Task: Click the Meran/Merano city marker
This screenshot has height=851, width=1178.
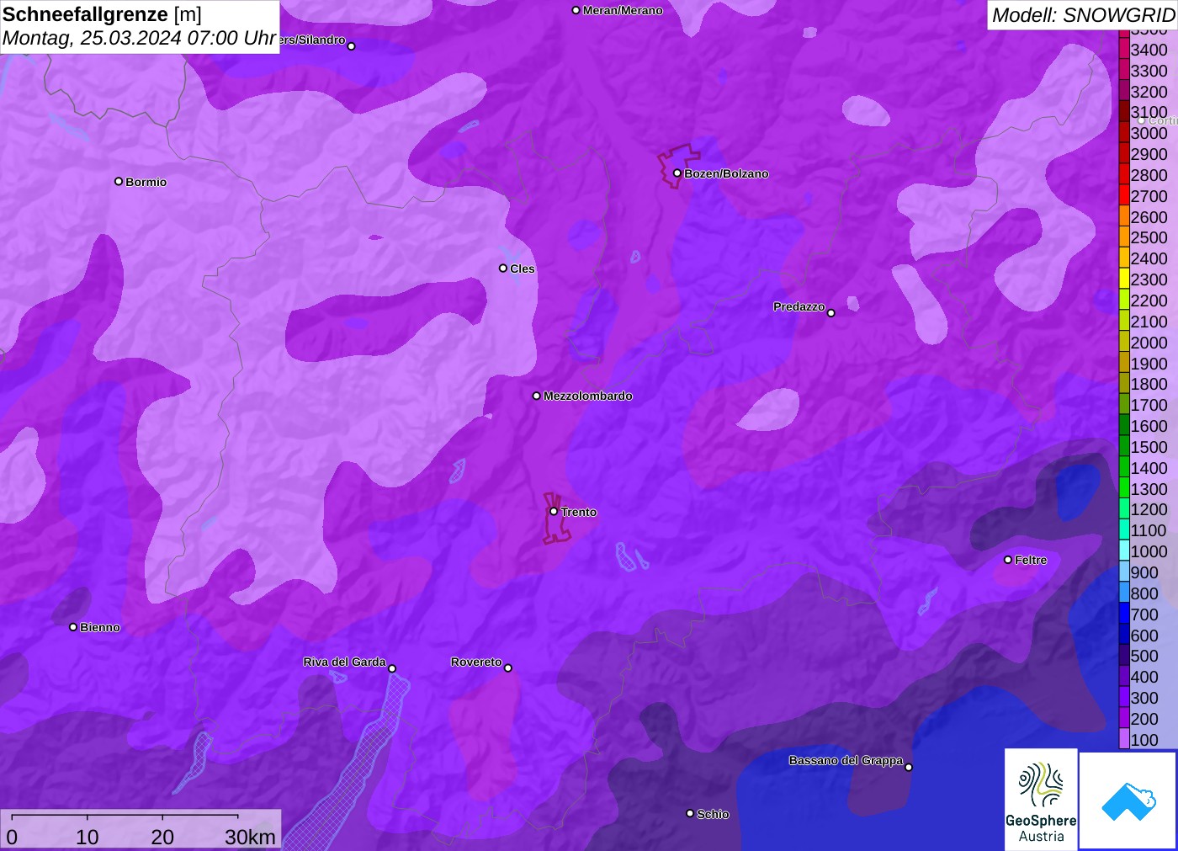Action: coord(576,10)
